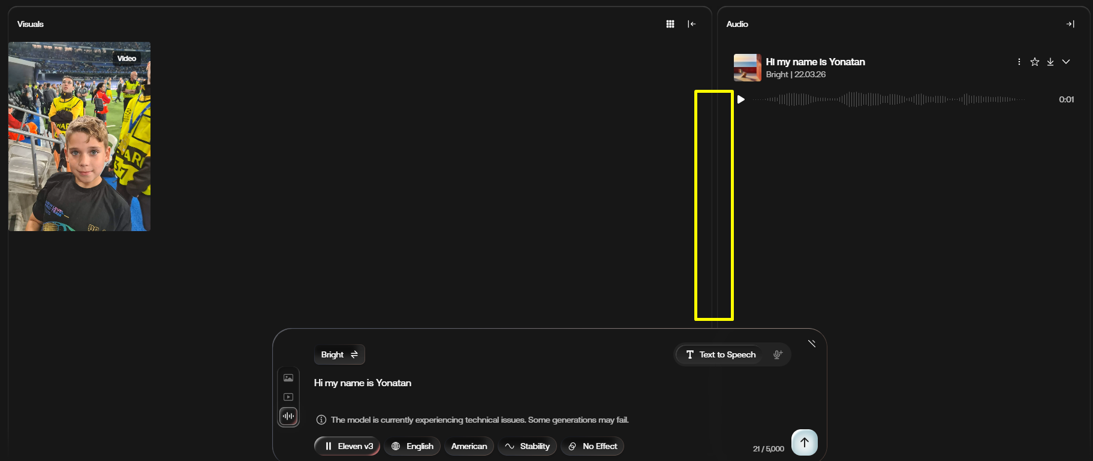The height and width of the screenshot is (461, 1093).
Task: Favorite the Yonatan audio clip
Action: 1035,62
